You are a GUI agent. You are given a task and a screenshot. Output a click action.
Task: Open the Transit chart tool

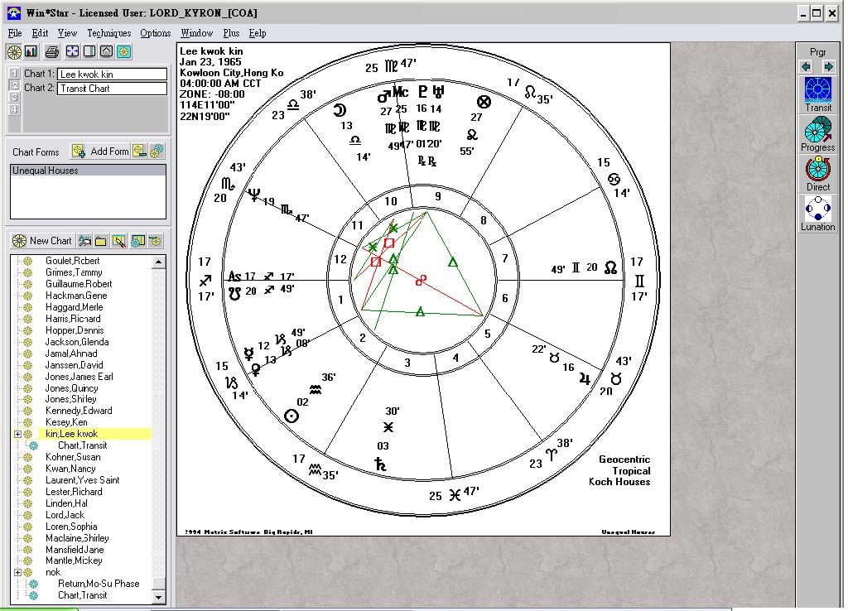click(817, 94)
